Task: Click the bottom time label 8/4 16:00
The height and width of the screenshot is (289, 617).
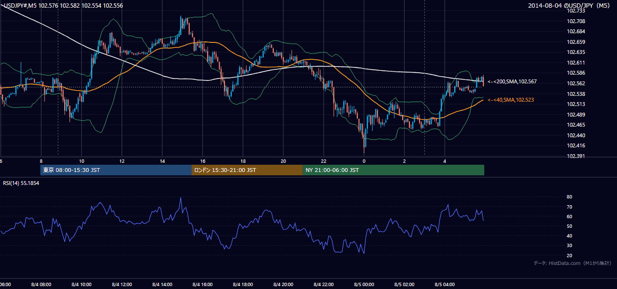Action: 203,285
